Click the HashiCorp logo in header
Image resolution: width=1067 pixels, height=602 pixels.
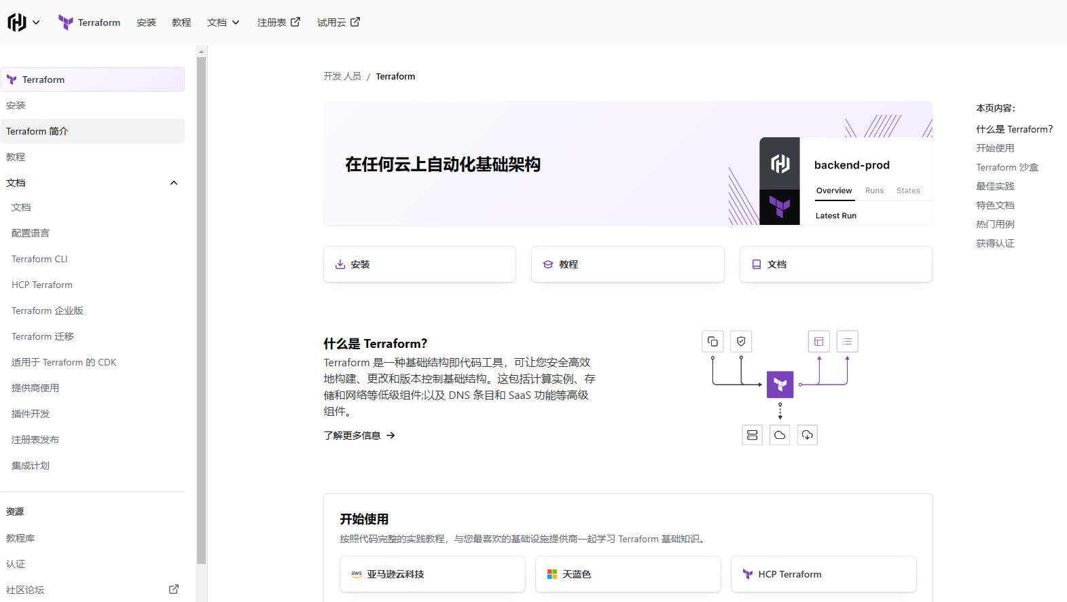pos(17,22)
